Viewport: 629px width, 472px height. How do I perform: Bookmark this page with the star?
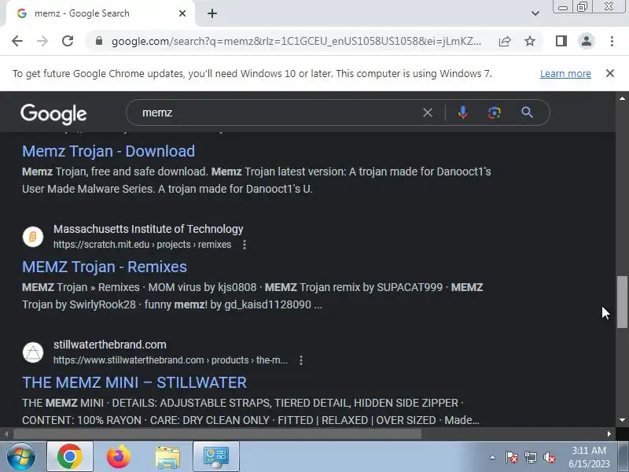point(530,41)
